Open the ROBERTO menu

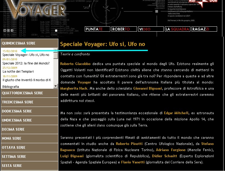click(x=124, y=29)
